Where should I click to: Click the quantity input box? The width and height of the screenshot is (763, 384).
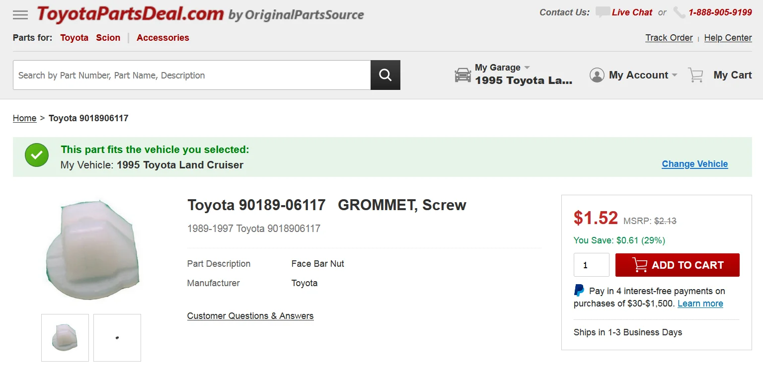point(591,265)
